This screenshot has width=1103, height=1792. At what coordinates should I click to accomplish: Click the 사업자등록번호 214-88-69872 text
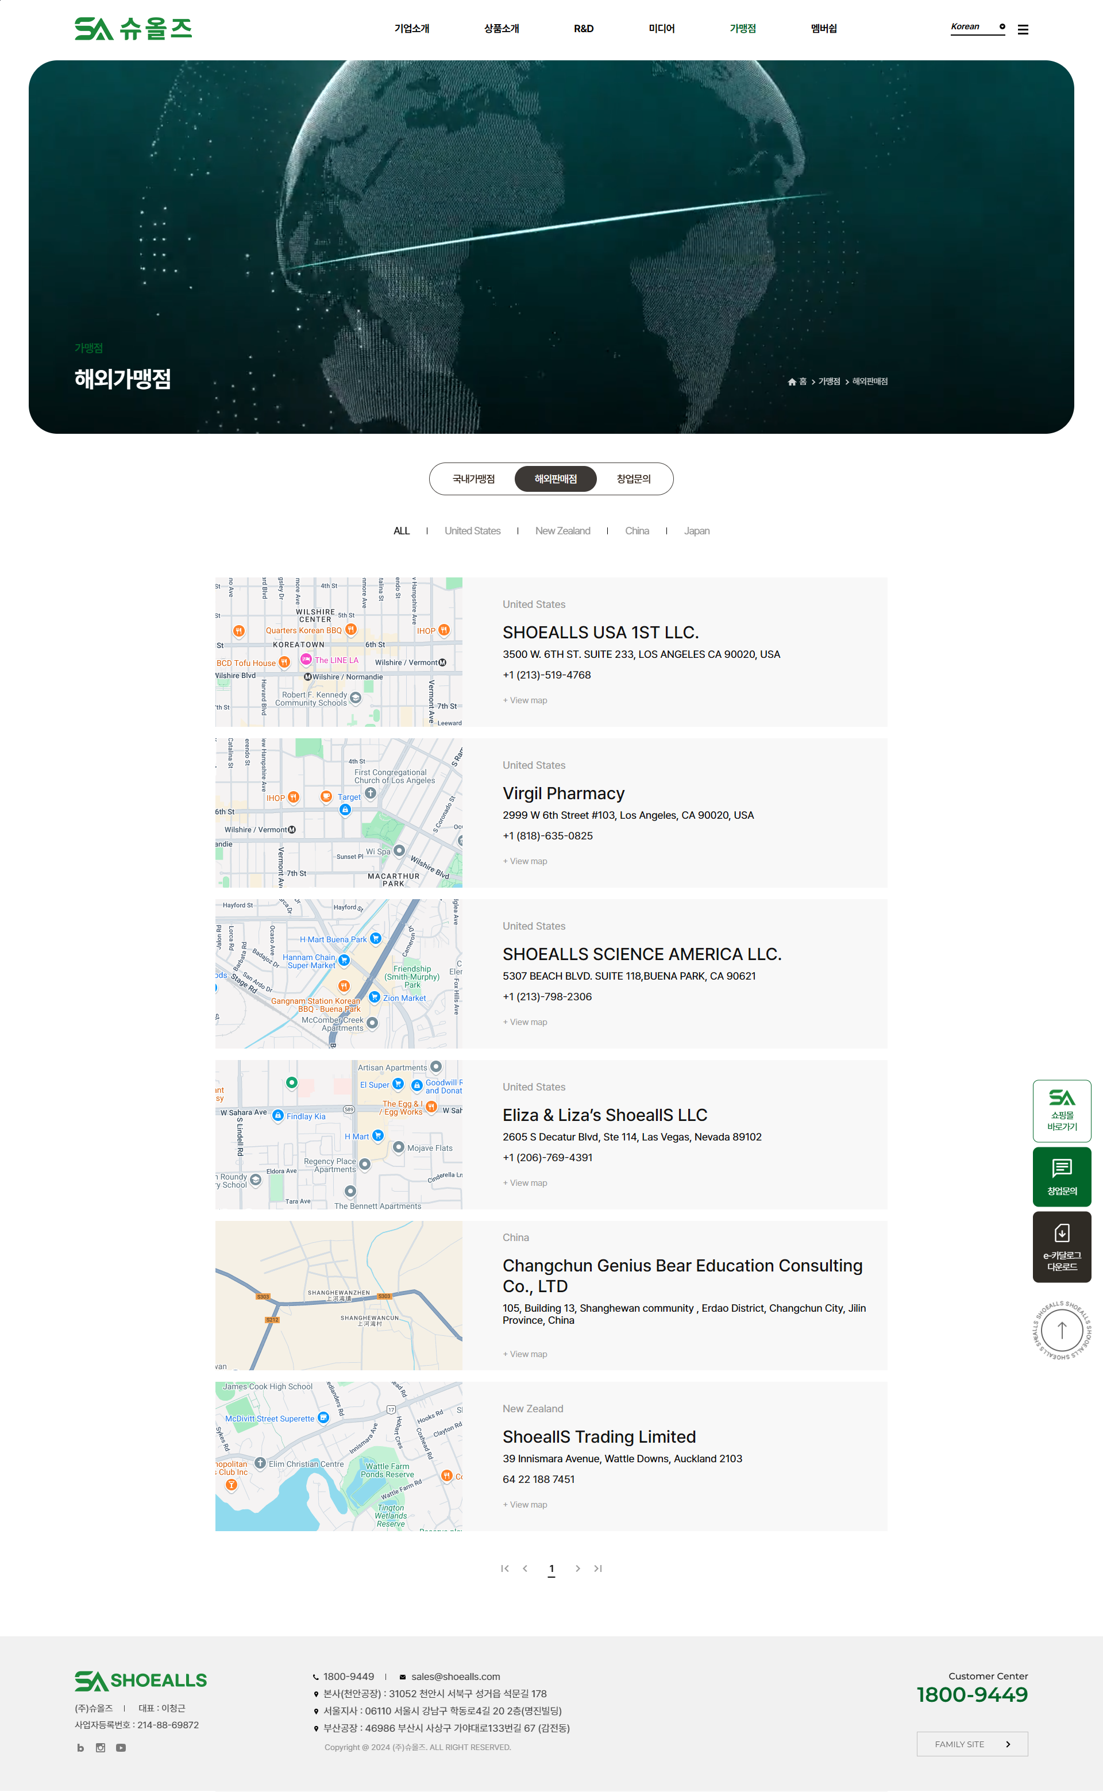pyautogui.click(x=136, y=1725)
